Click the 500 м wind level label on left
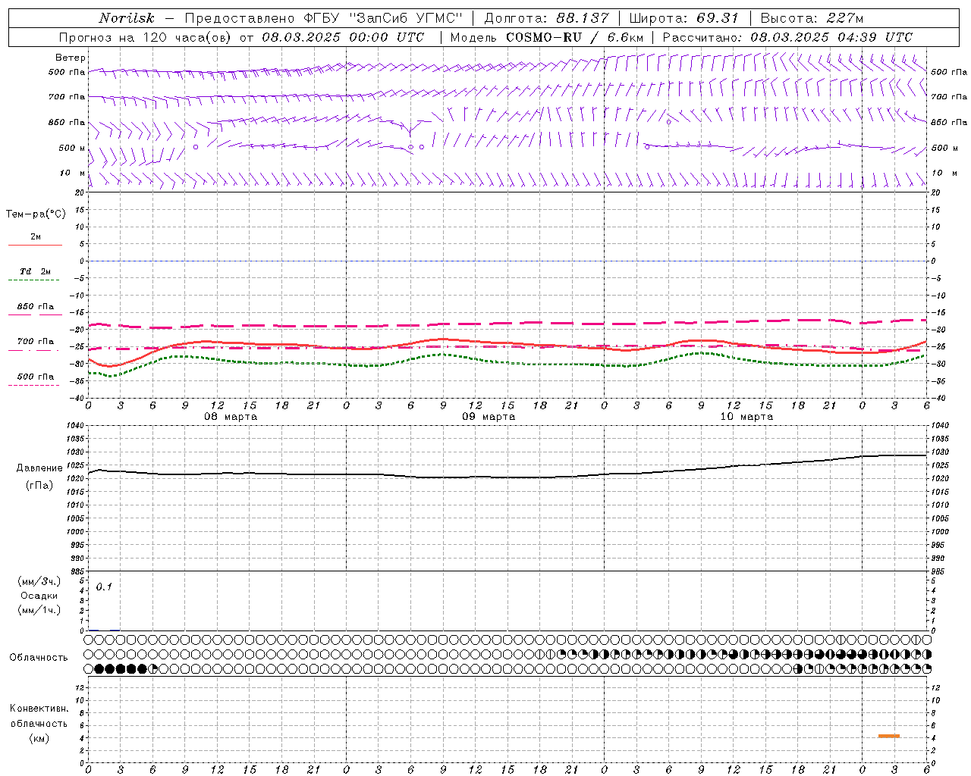 pyautogui.click(x=72, y=148)
